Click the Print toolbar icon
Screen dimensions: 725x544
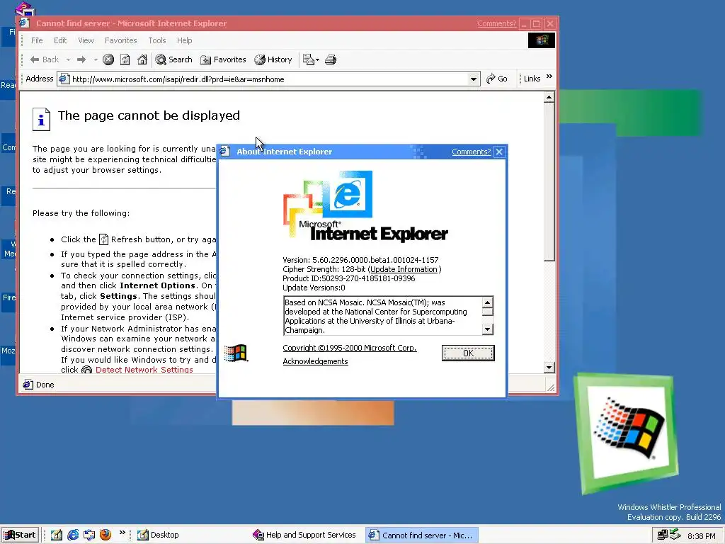tap(331, 59)
